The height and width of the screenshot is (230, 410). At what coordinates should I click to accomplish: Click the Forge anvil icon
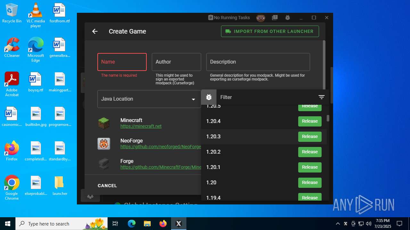[x=104, y=164]
